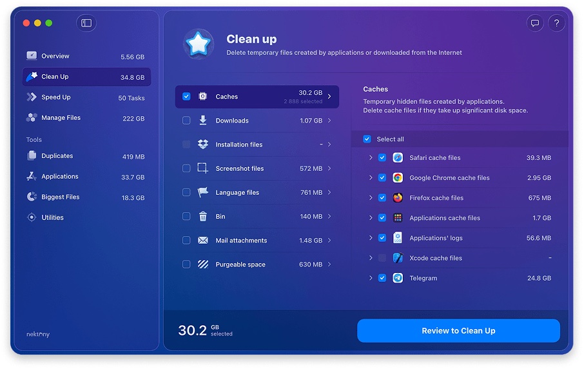Click the Xcode hammer icon
The width and height of the screenshot is (584, 369).
(x=398, y=258)
